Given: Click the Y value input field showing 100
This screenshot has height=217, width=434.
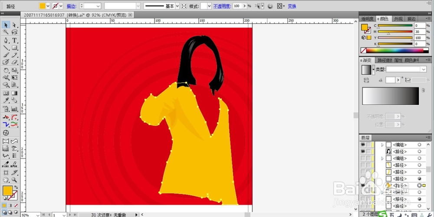Looking at the screenshot, I should point(420,38).
